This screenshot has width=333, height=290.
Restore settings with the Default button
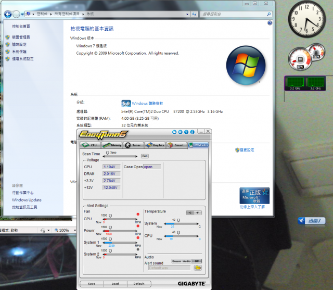click(139, 284)
